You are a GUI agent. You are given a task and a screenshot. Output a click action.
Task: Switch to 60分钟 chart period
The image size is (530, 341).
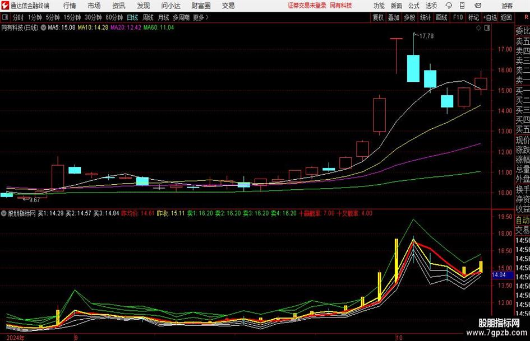point(114,17)
